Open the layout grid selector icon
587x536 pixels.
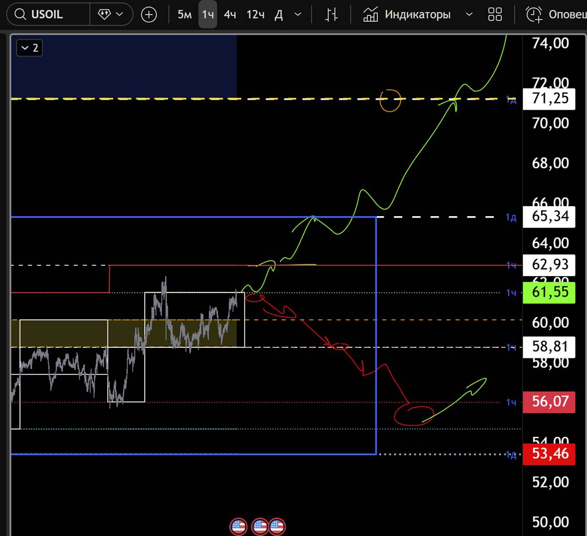(x=495, y=14)
